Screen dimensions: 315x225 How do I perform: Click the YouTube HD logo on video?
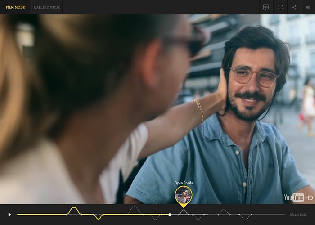click(298, 198)
